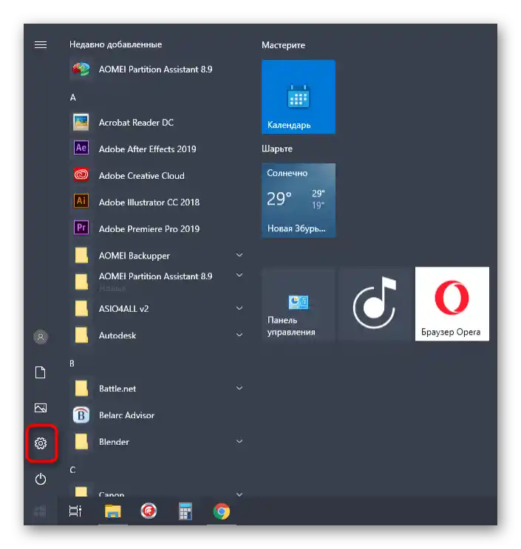Open File Explorer from the taskbar
Image resolution: width=521 pixels, height=549 pixels.
pos(113,511)
